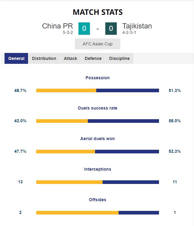Click China PR's teal score box
The width and height of the screenshot is (194, 226).
point(84,28)
